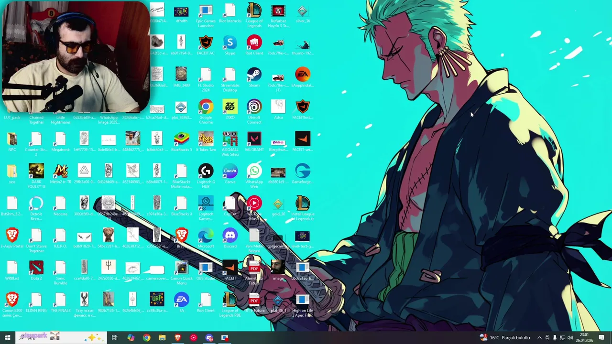Viewport: 612px width, 344px height.
Task: Open the Canva desktop icon
Action: [x=230, y=173]
